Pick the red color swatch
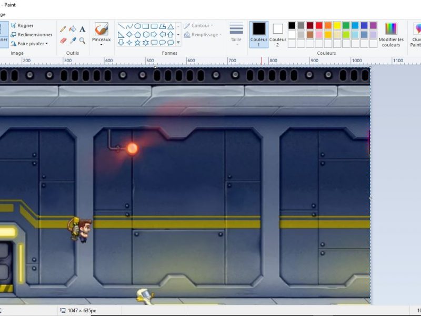The height and width of the screenshot is (316, 421). [x=319, y=25]
